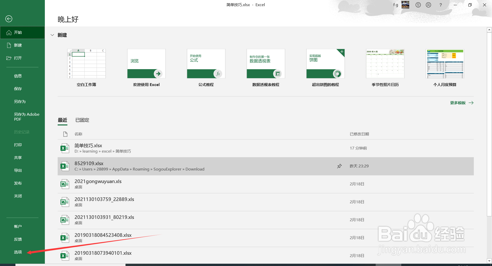Open the 信息 page in sidebar

(22, 76)
